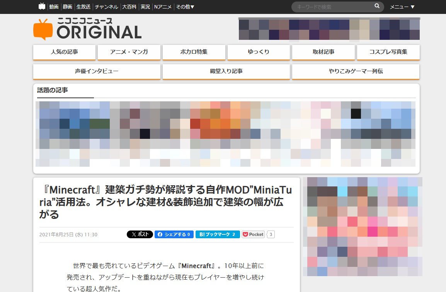Click the Facebook シェアする button
This screenshot has width=446, height=292.
[x=174, y=234]
